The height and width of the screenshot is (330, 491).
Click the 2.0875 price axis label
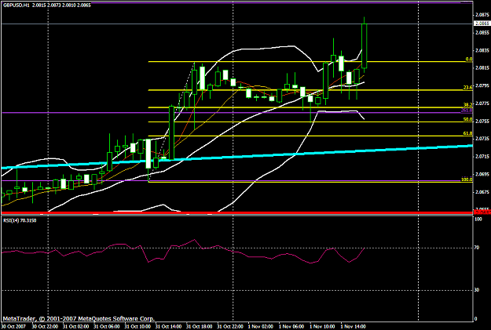[482, 15]
